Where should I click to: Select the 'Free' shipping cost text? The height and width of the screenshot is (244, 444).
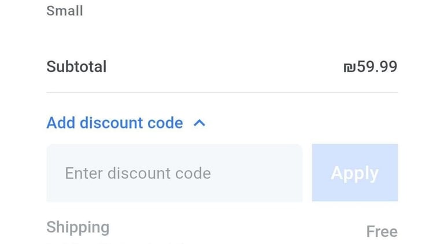click(x=382, y=231)
